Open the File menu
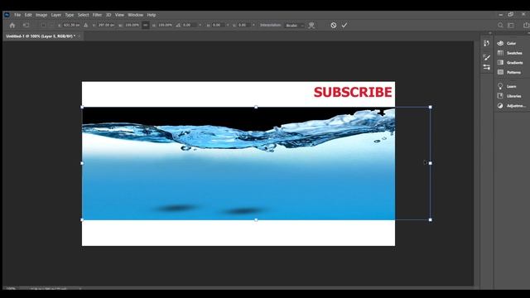 [17, 15]
